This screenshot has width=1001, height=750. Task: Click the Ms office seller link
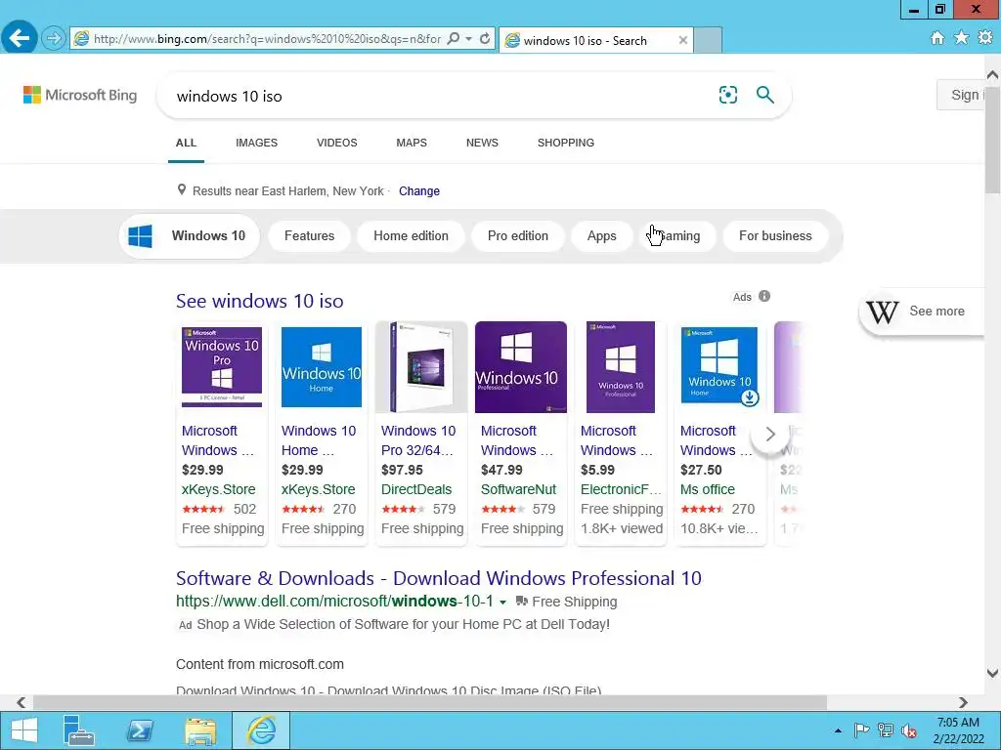coord(708,490)
